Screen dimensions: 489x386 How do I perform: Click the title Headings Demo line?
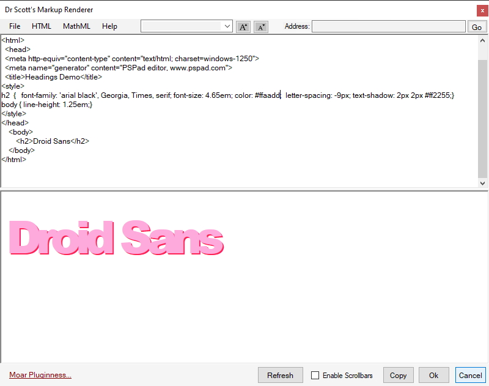53,76
